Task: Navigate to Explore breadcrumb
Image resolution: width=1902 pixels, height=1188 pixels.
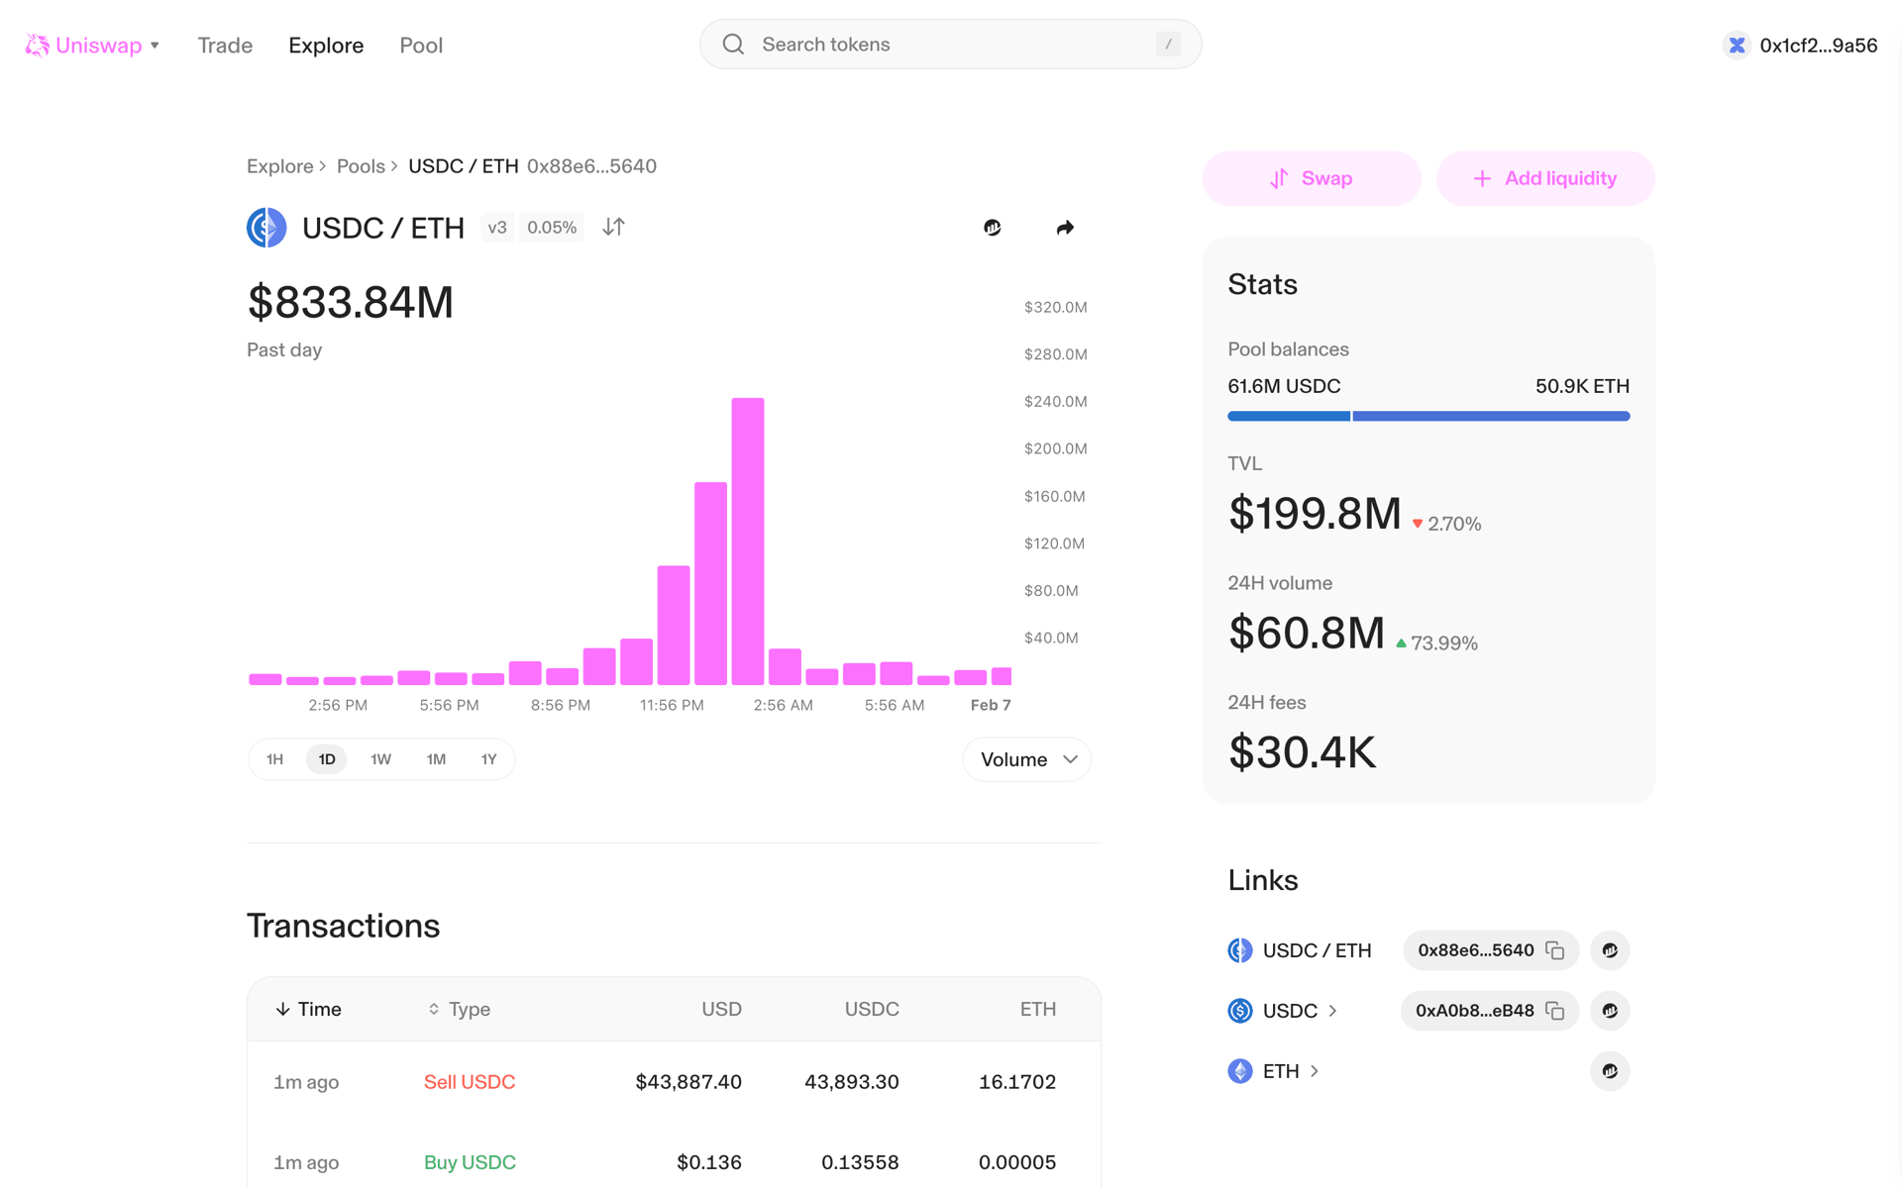Action: click(279, 166)
